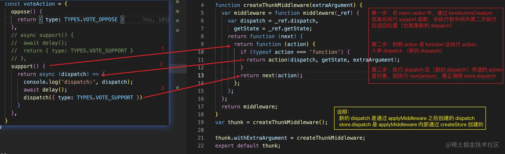Click line number 19 in the gutter

(200, 122)
